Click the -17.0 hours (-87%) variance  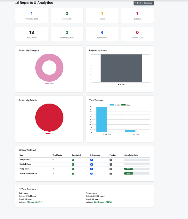(x=34, y=202)
